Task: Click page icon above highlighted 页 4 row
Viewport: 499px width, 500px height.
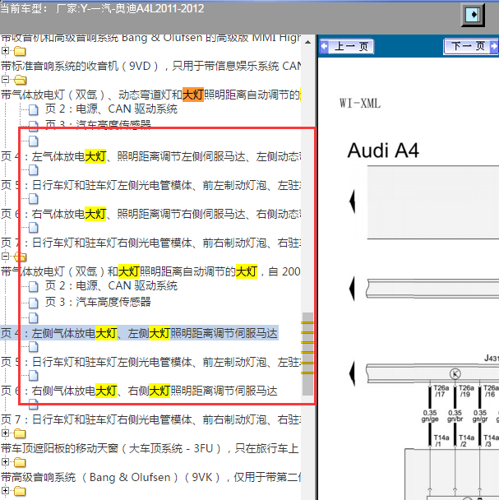Action: (34, 318)
